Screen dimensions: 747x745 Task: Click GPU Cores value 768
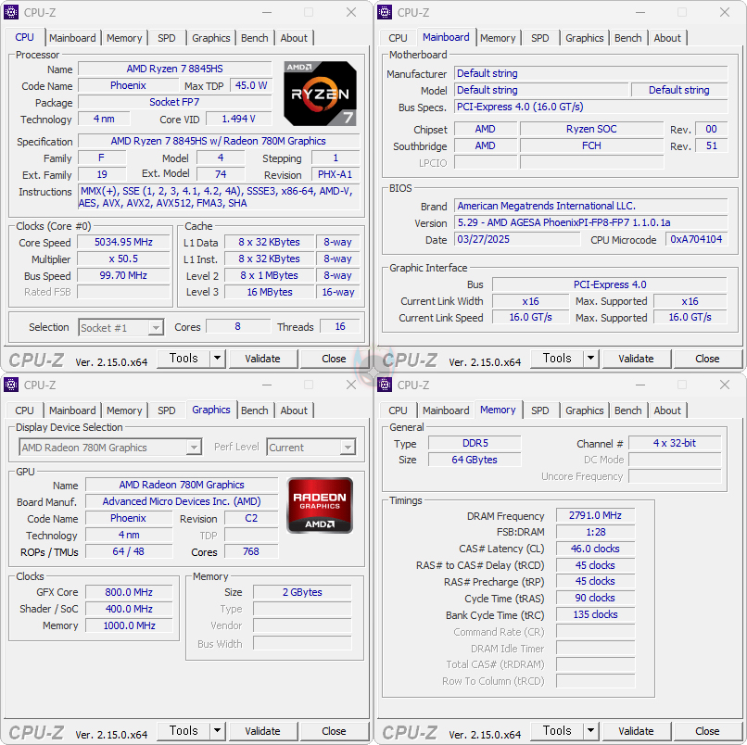(251, 551)
